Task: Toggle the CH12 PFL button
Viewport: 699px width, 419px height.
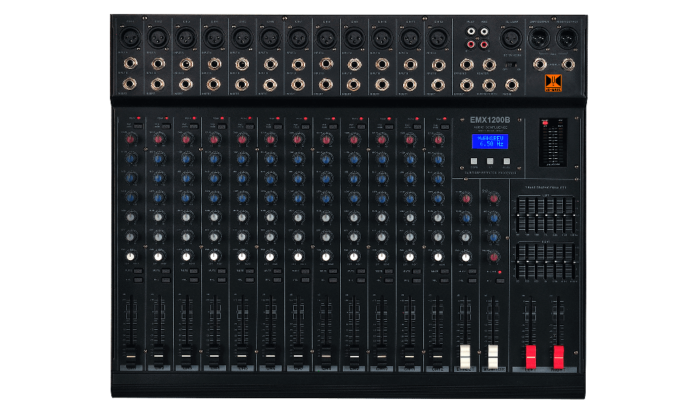Action: tap(445, 280)
